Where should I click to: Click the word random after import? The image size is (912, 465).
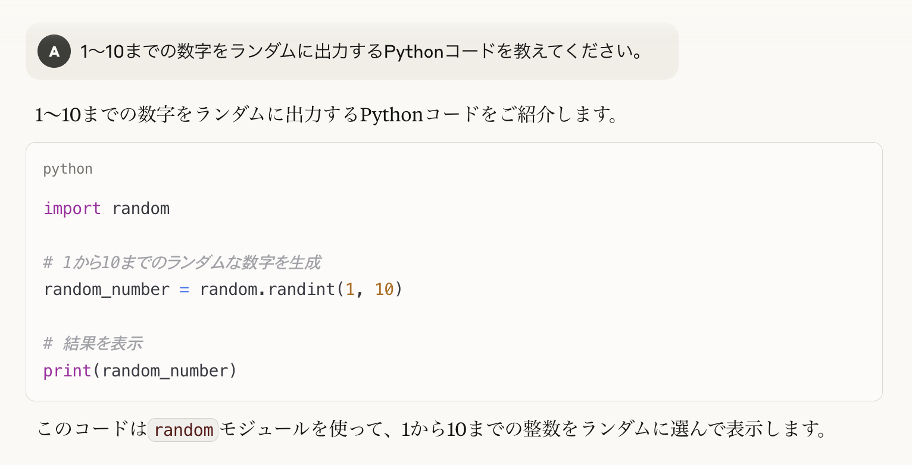(x=140, y=209)
